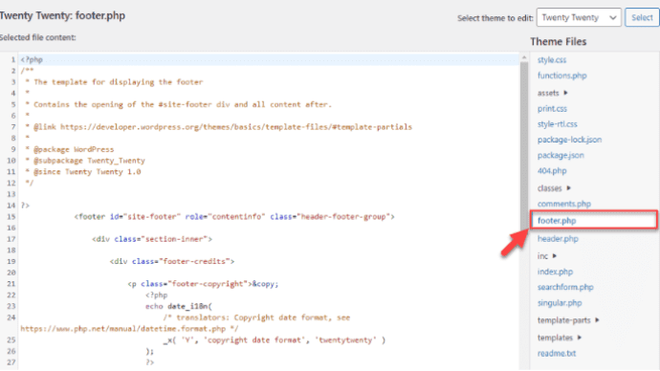Open singular.php theme file
This screenshot has height=371, width=660.
click(x=560, y=303)
